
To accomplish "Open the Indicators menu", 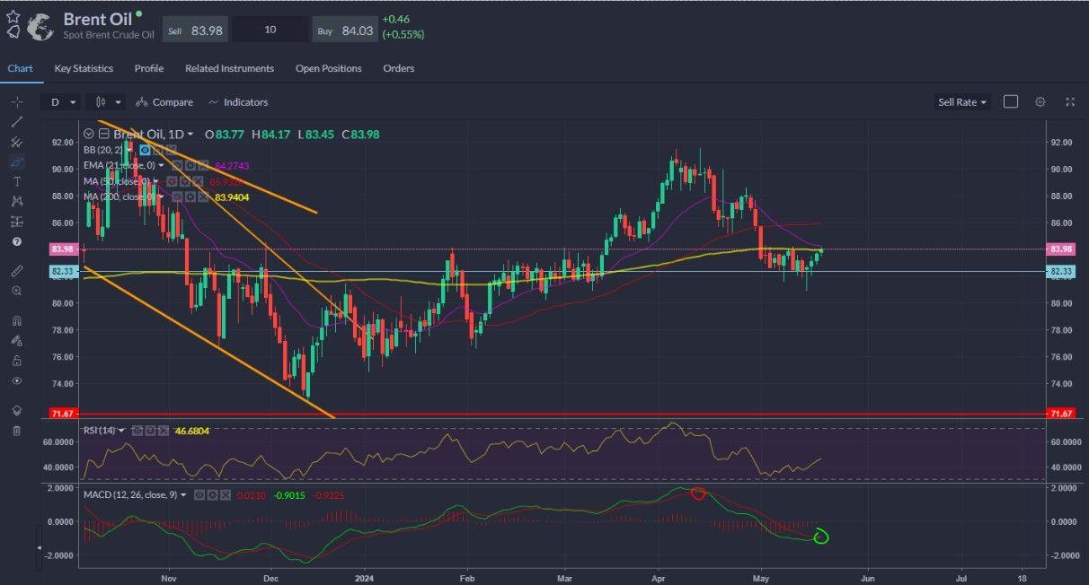I will click(238, 102).
